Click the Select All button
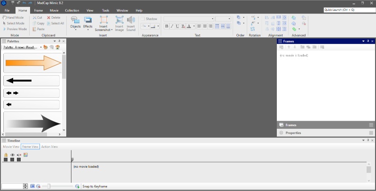Screen dimensions: 376x191 [x=55, y=23]
